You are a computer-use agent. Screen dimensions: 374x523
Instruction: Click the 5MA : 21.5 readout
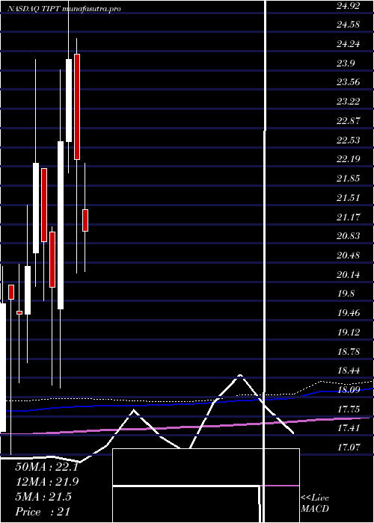(x=43, y=497)
